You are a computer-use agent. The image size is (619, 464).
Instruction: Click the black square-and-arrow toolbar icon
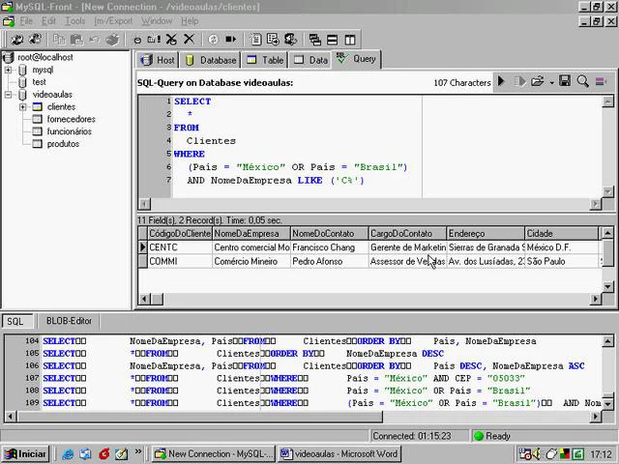tap(230, 39)
